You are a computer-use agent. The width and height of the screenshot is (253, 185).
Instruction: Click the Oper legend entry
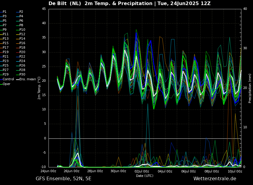click(x=6, y=84)
